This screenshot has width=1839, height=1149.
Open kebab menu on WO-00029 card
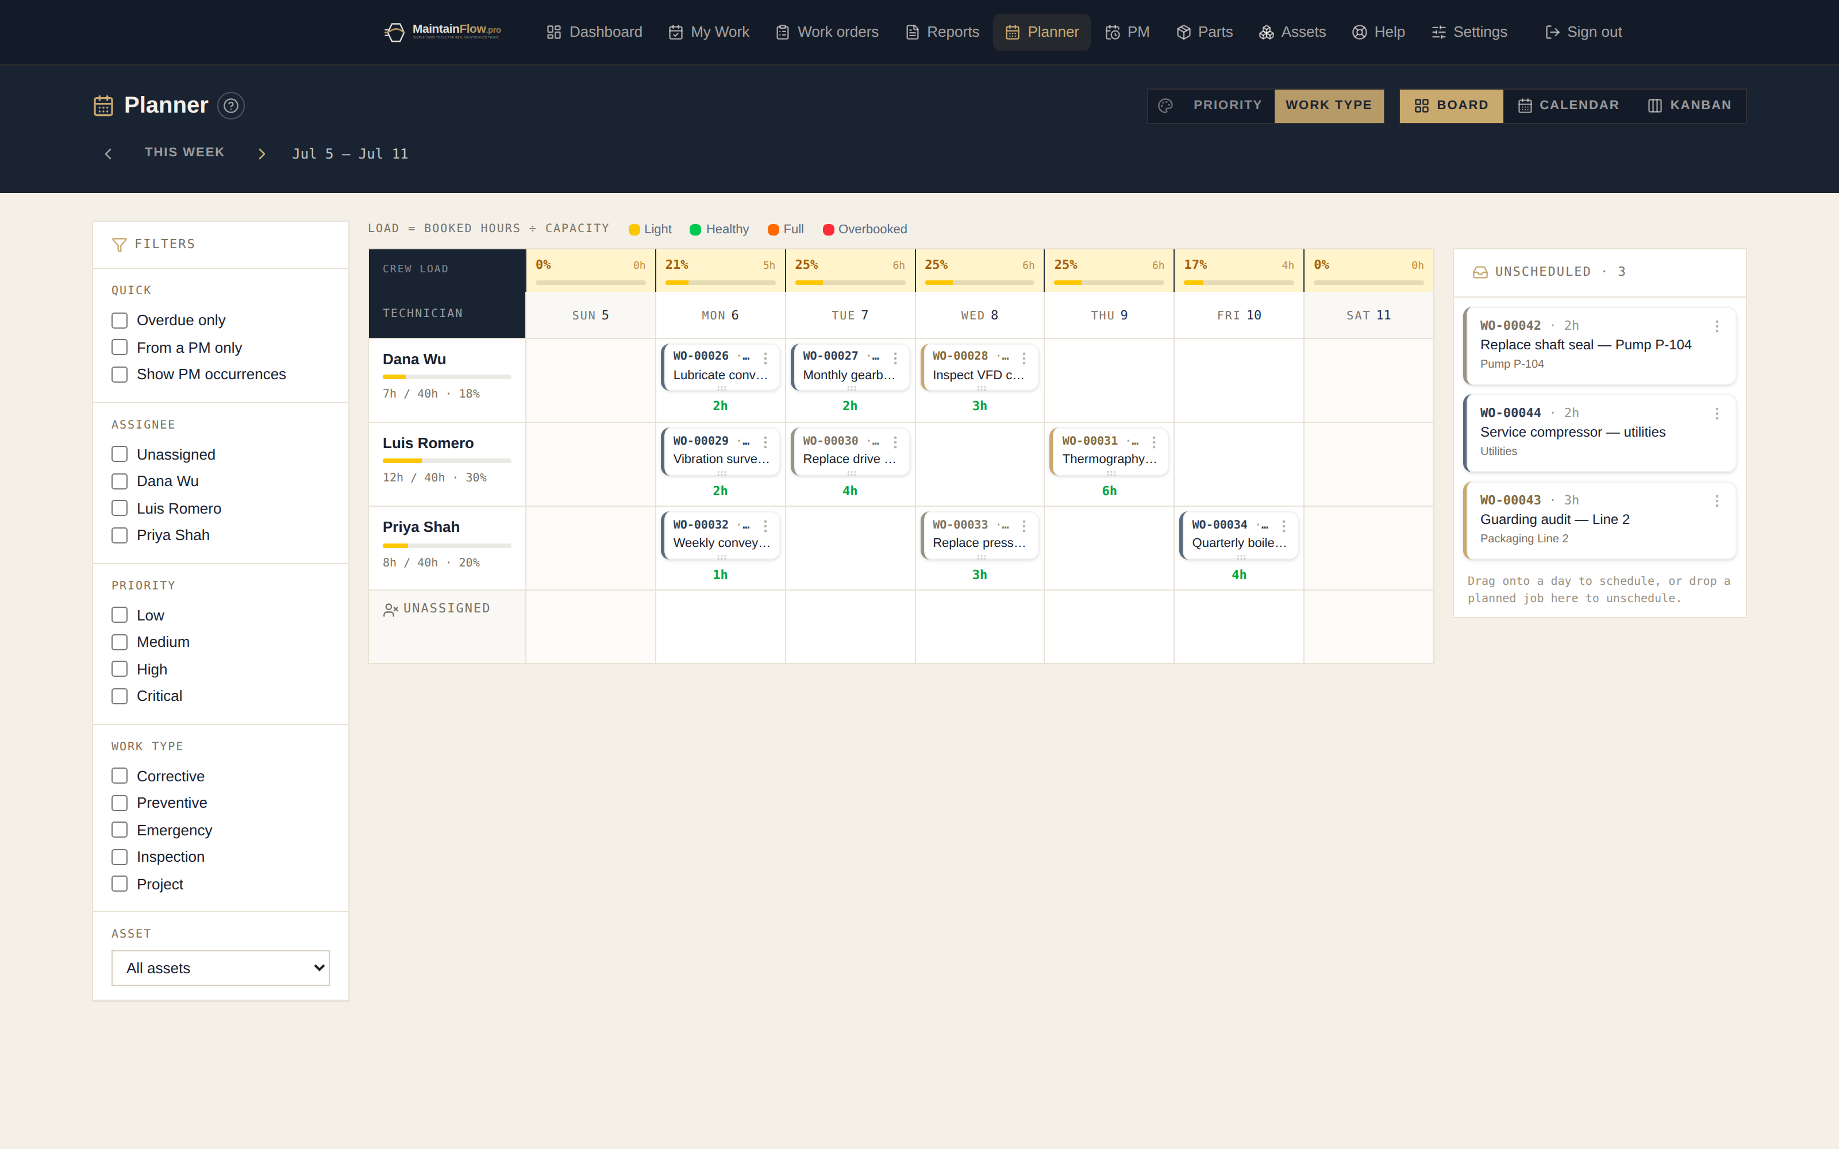[765, 442]
